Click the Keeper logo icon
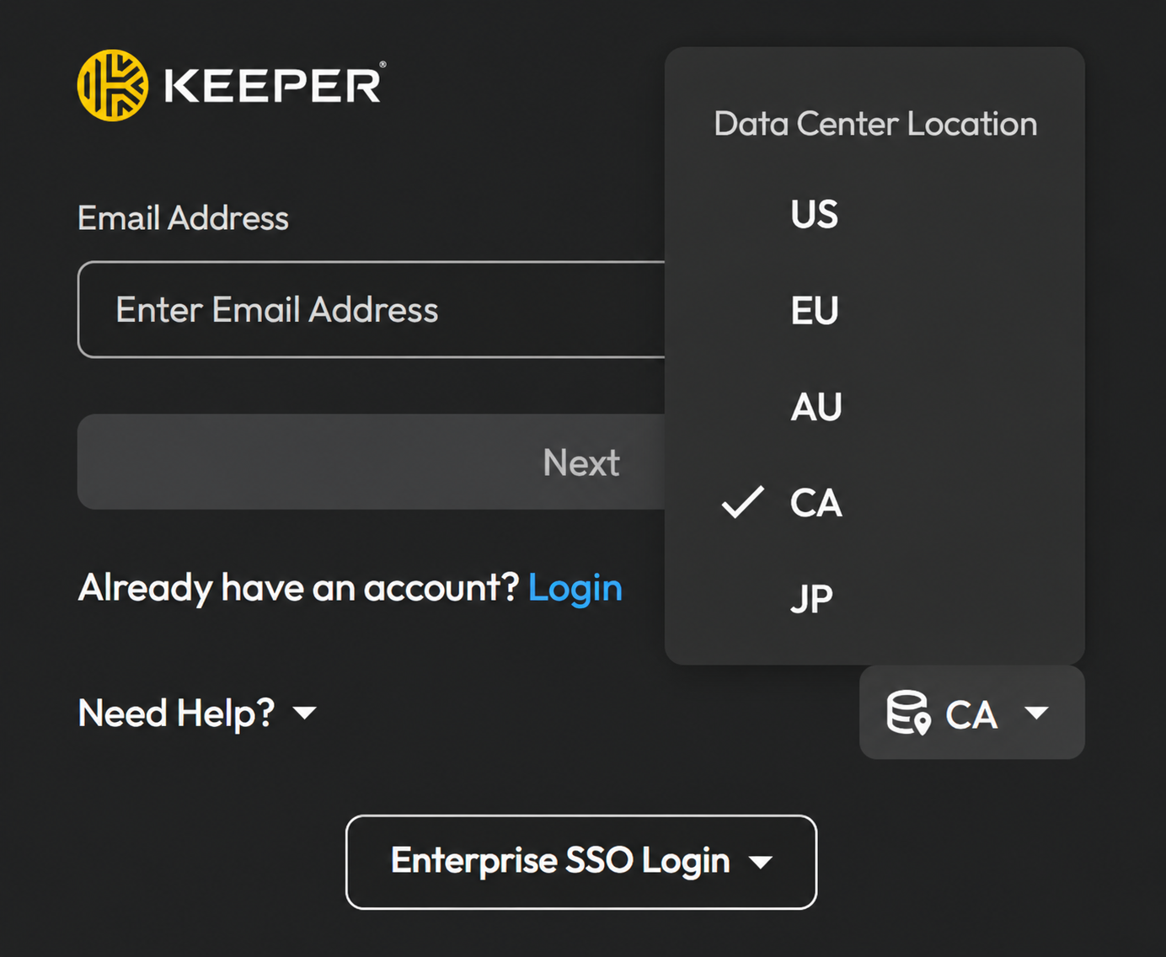The width and height of the screenshot is (1166, 957). click(113, 85)
